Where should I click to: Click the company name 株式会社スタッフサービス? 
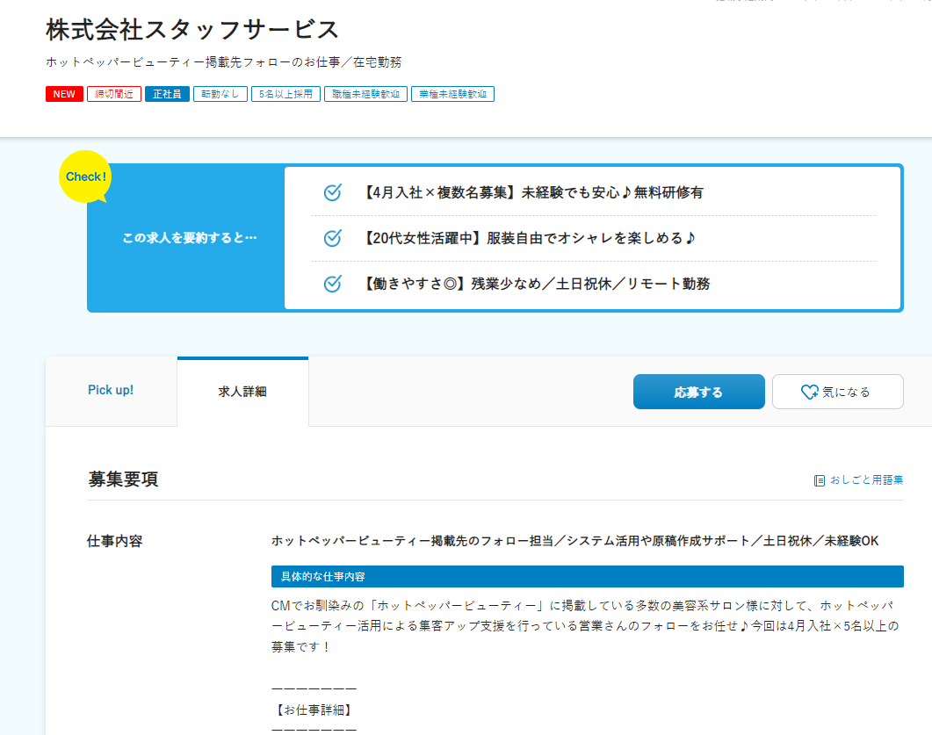pyautogui.click(x=192, y=30)
